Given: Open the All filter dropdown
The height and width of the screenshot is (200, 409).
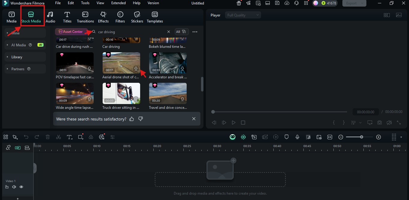Looking at the screenshot, I should 182,32.
